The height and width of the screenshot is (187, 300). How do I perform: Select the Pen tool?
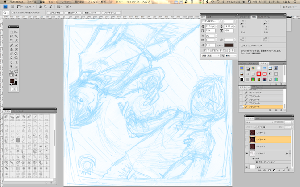point(12,62)
